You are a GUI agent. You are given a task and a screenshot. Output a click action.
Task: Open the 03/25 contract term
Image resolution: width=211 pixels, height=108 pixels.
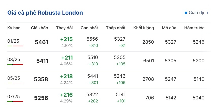tap(14, 60)
